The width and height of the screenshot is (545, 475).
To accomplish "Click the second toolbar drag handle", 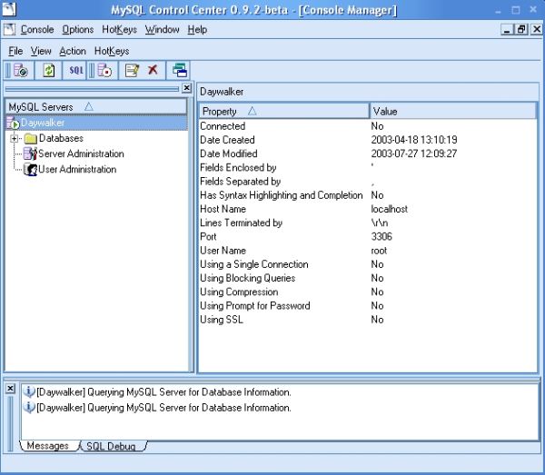I will [x=92, y=70].
